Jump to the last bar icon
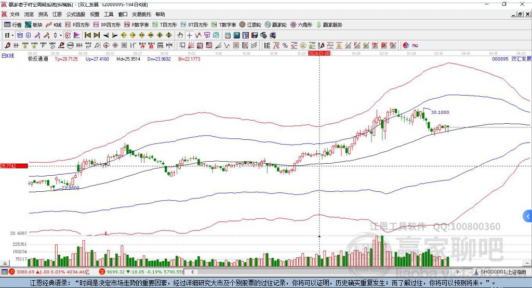This screenshot has width=532, height=288. click(x=97, y=35)
